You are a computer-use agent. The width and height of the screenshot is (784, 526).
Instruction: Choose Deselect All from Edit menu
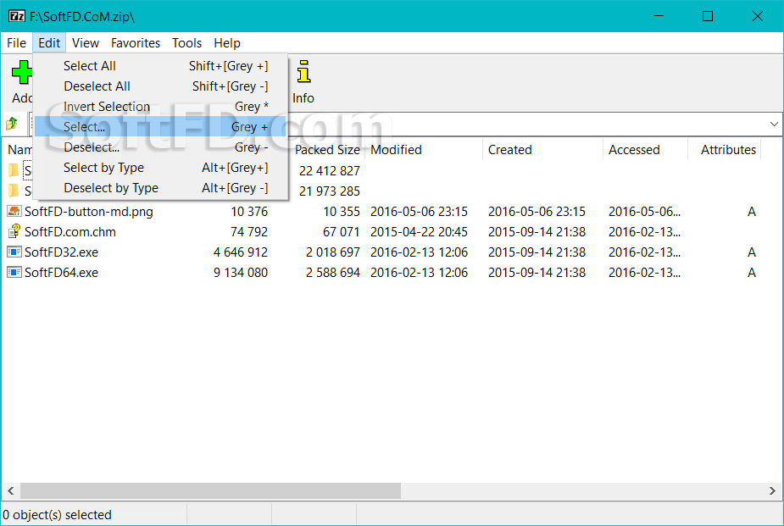pyautogui.click(x=160, y=86)
